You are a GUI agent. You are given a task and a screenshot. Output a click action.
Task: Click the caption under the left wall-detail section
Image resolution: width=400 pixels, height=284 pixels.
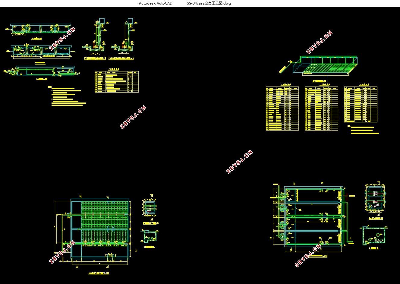coord(95,58)
